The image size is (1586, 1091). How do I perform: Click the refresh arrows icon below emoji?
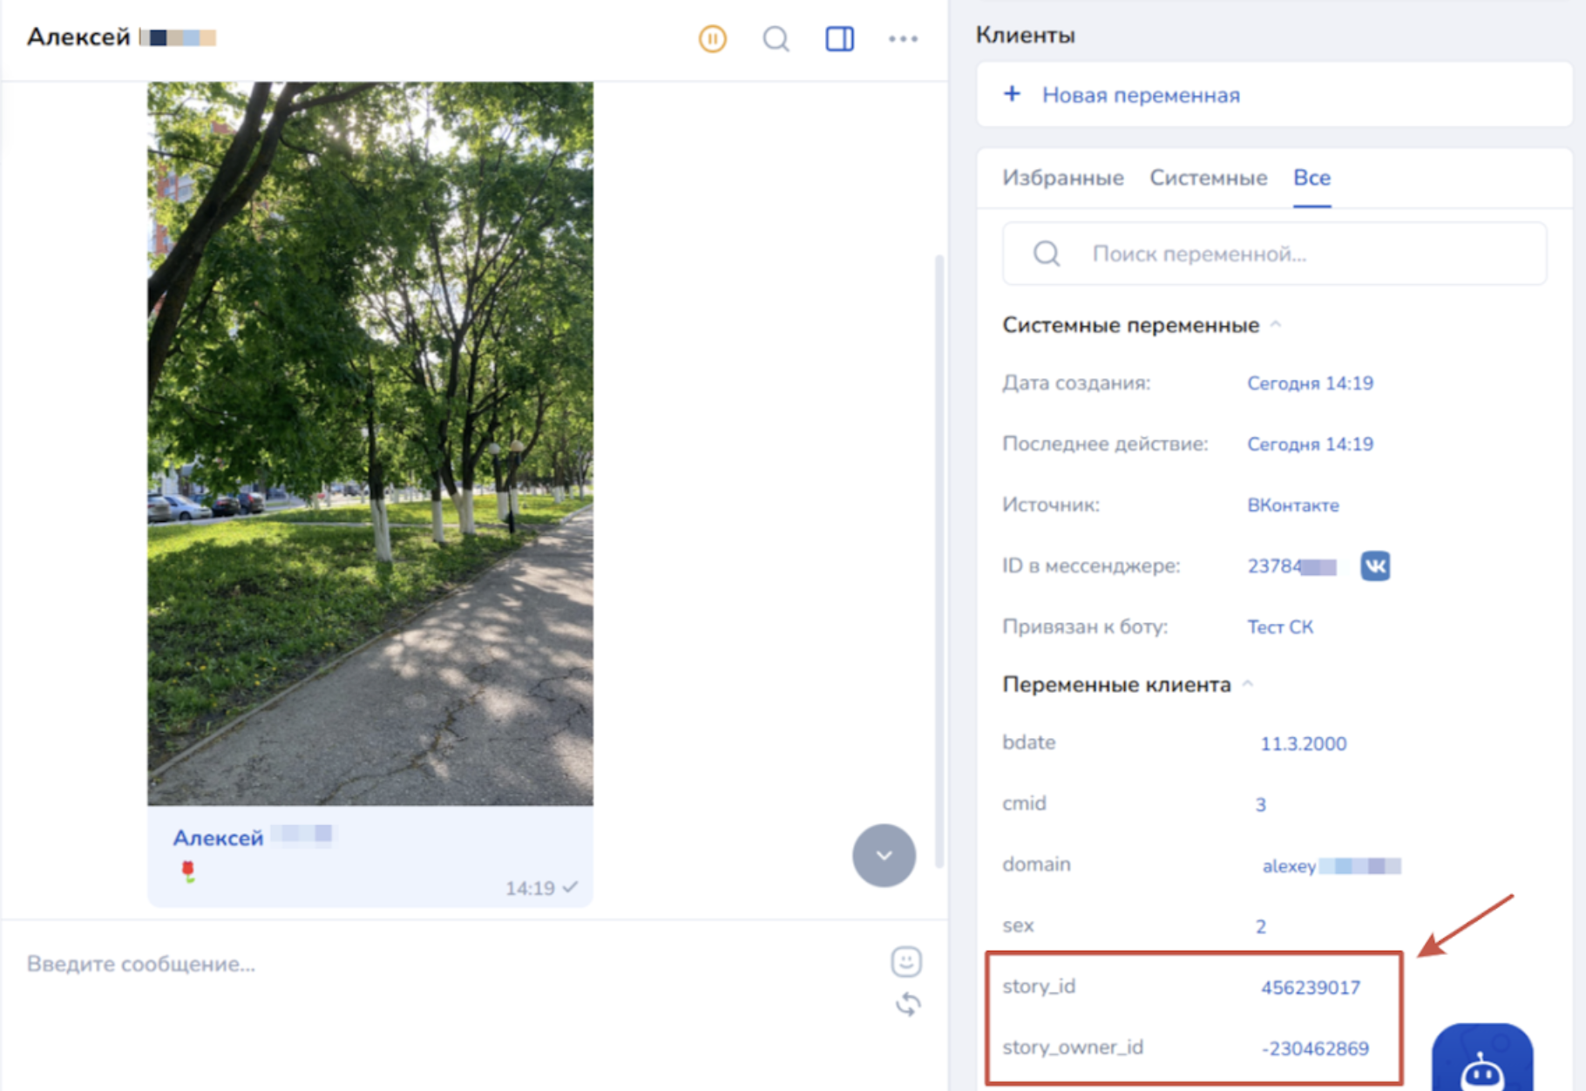[x=907, y=1005]
